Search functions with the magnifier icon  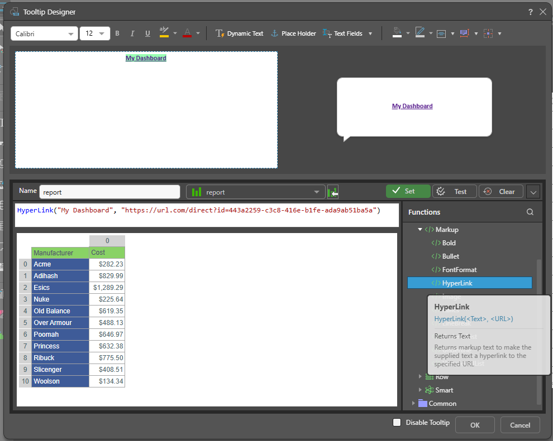[530, 212]
